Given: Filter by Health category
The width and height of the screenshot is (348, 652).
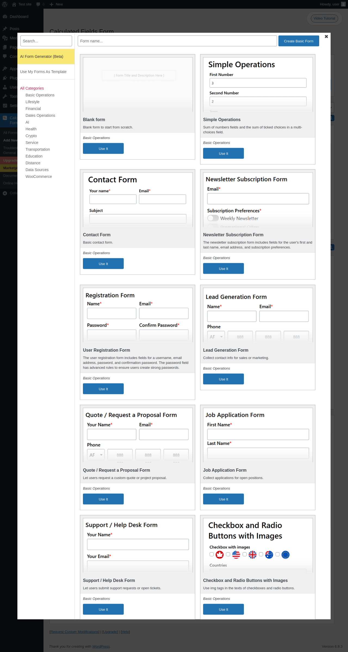Looking at the screenshot, I should 31,129.
